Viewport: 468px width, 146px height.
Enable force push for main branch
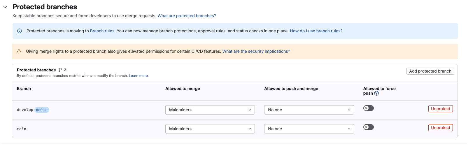click(368, 127)
